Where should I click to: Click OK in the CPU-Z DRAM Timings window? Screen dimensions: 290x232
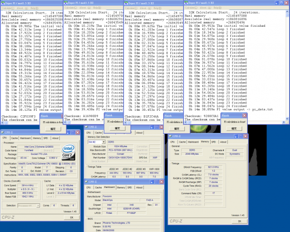click(x=240, y=221)
